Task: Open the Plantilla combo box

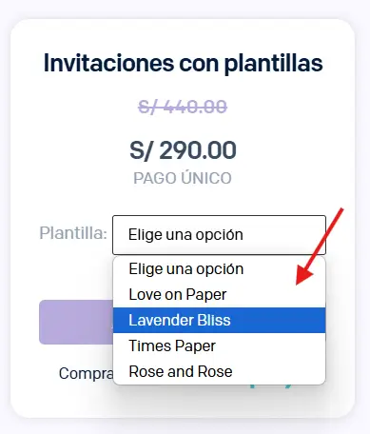Action: point(219,235)
